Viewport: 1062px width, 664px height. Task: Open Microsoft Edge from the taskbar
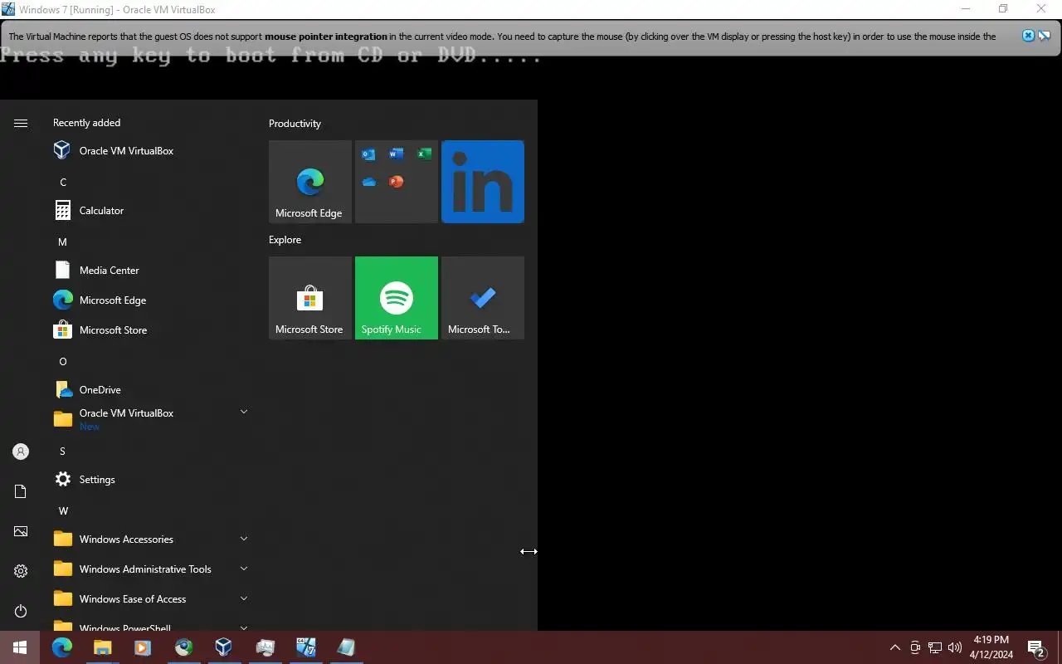pos(62,647)
